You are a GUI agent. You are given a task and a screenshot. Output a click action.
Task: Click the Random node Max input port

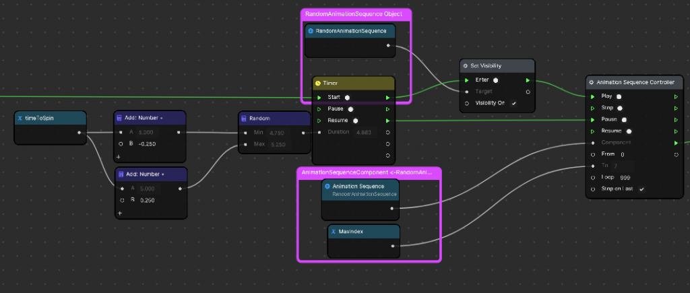click(x=245, y=144)
